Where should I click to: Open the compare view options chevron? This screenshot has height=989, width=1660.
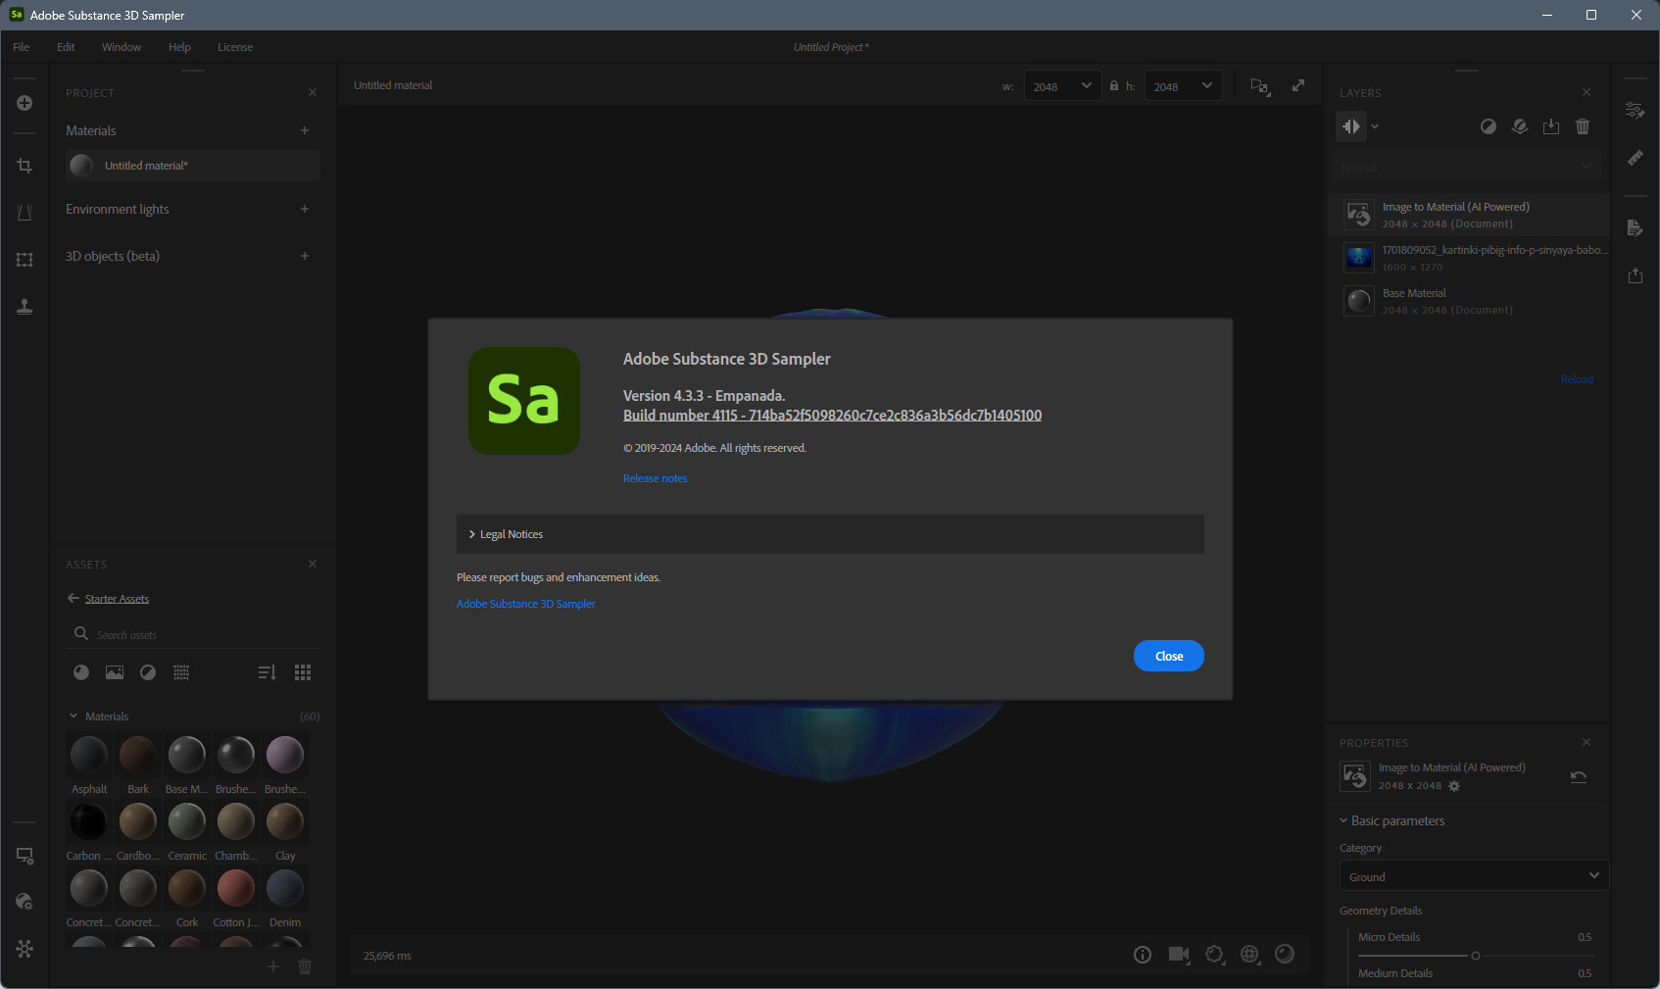[1375, 126]
